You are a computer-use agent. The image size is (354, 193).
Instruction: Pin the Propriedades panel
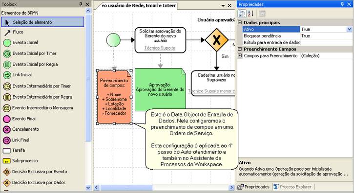[x=342, y=4]
